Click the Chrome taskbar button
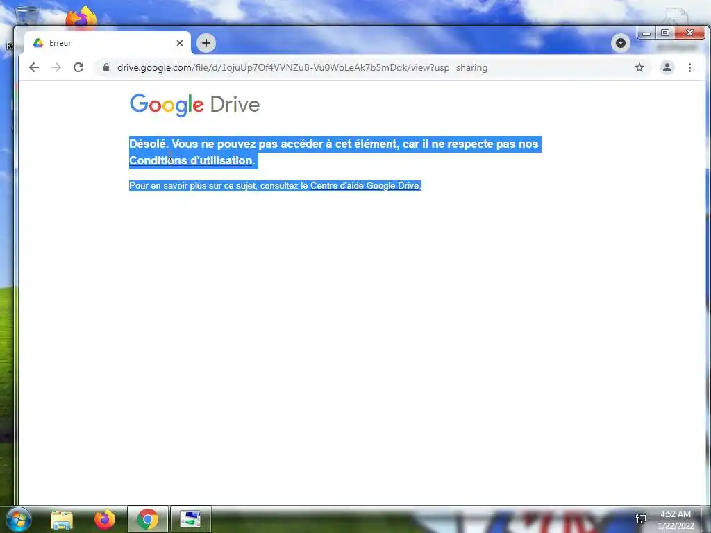The height and width of the screenshot is (533, 711). point(148,519)
